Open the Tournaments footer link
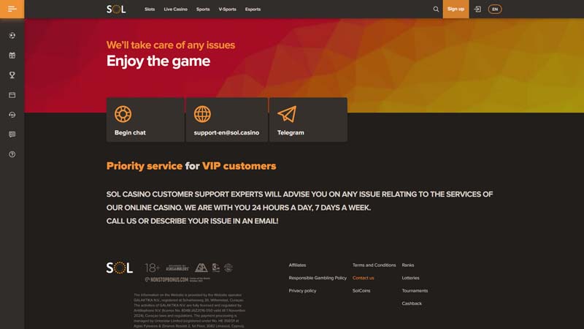The image size is (584, 329). tap(415, 290)
